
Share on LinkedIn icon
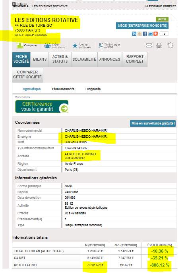coord(134,34)
